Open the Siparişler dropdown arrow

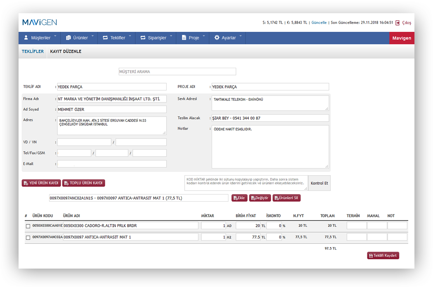(171, 36)
